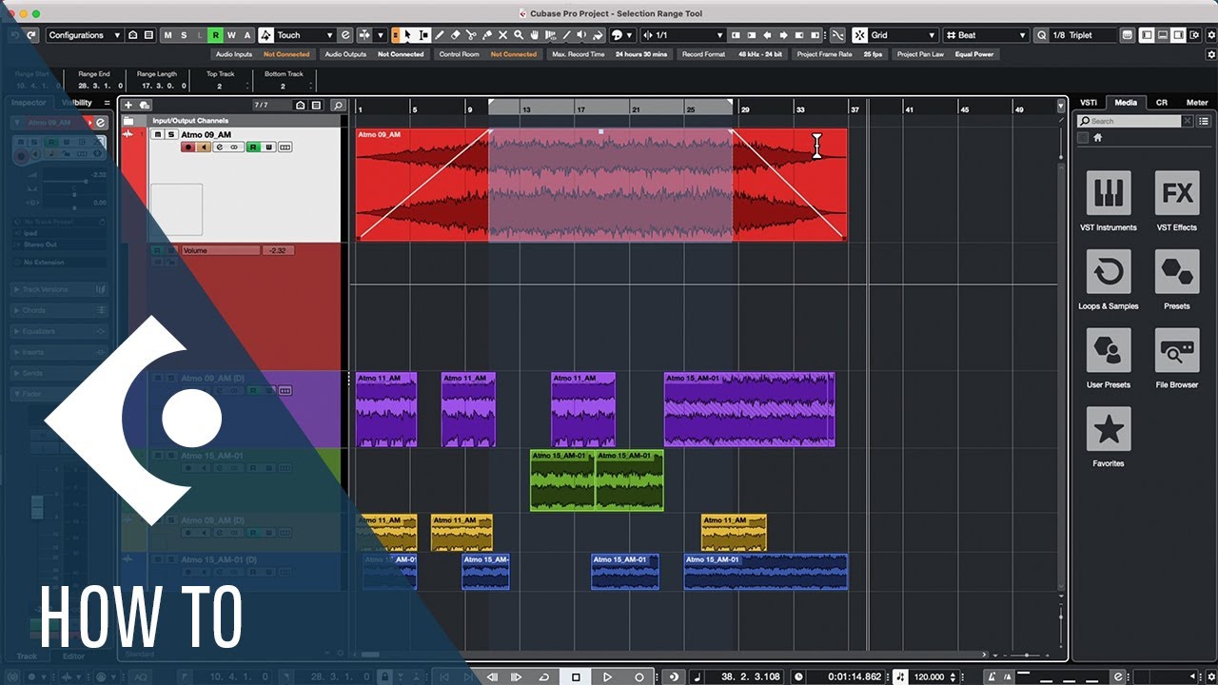
Task: Select the Draw pencil tool
Action: pyautogui.click(x=440, y=35)
